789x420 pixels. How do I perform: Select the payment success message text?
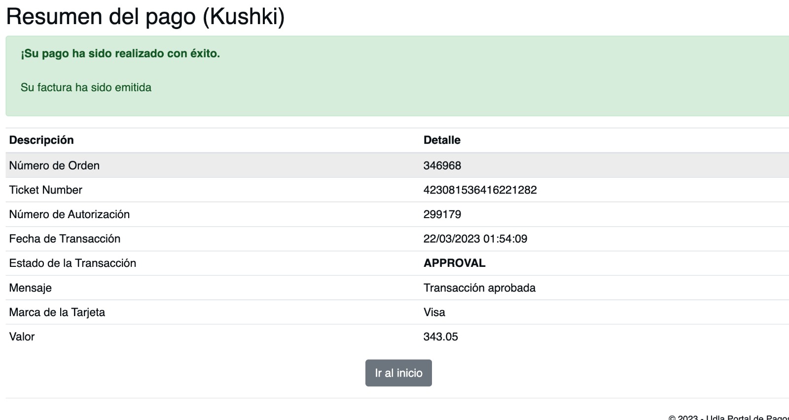coord(120,53)
